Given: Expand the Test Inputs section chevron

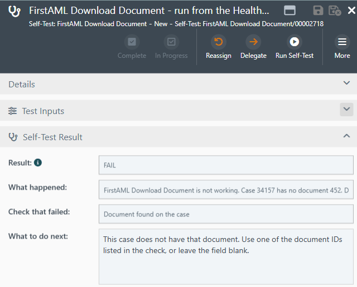Looking at the screenshot, I should click(346, 110).
